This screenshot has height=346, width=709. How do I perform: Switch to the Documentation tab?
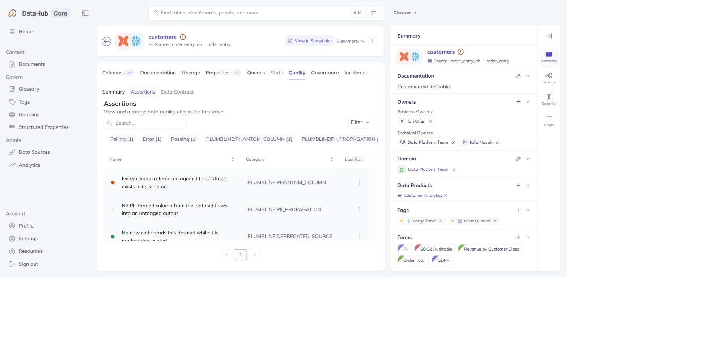coord(158,73)
